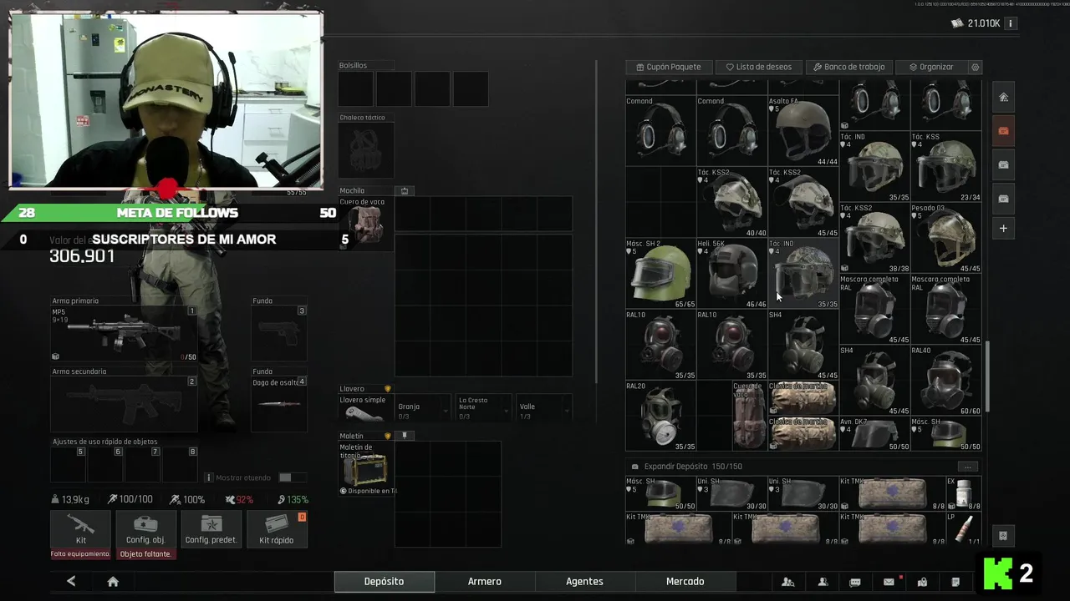The height and width of the screenshot is (601, 1070).
Task: Select the empty tactical vest slot
Action: click(x=366, y=150)
